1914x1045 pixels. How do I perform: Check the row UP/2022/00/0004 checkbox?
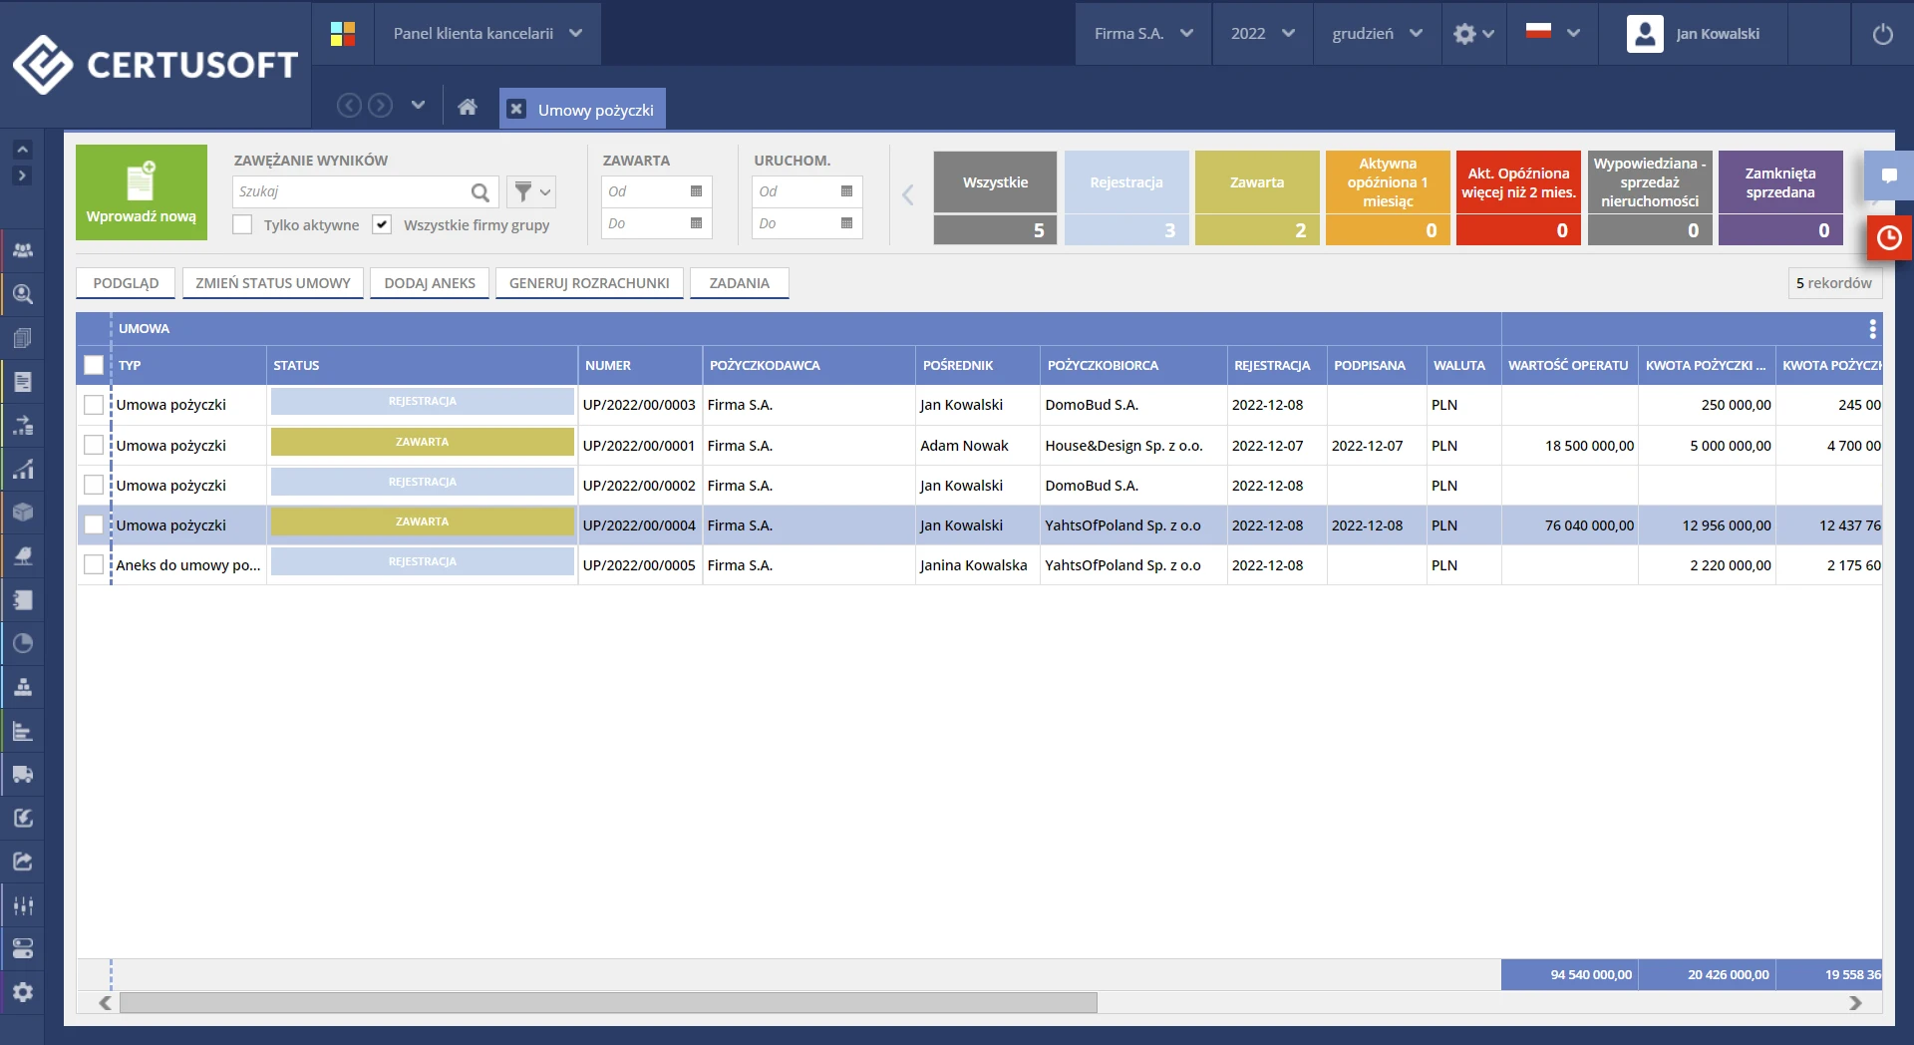tap(94, 524)
